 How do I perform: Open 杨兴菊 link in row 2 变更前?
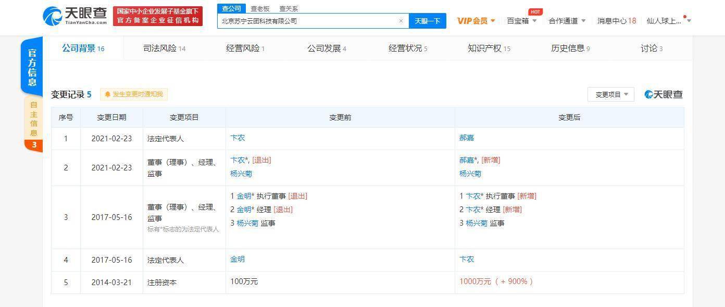(x=241, y=174)
